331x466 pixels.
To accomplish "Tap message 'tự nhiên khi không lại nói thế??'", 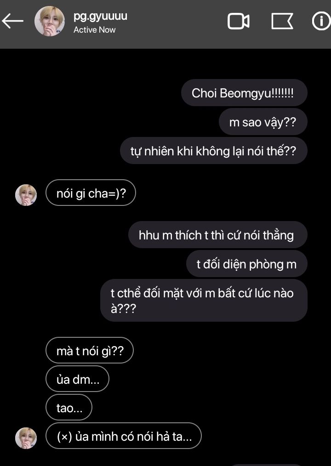I will coord(213,151).
